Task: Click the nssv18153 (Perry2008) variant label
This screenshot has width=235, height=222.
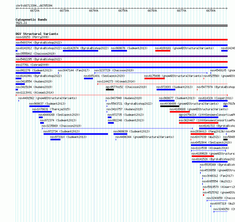Action: click(32, 37)
